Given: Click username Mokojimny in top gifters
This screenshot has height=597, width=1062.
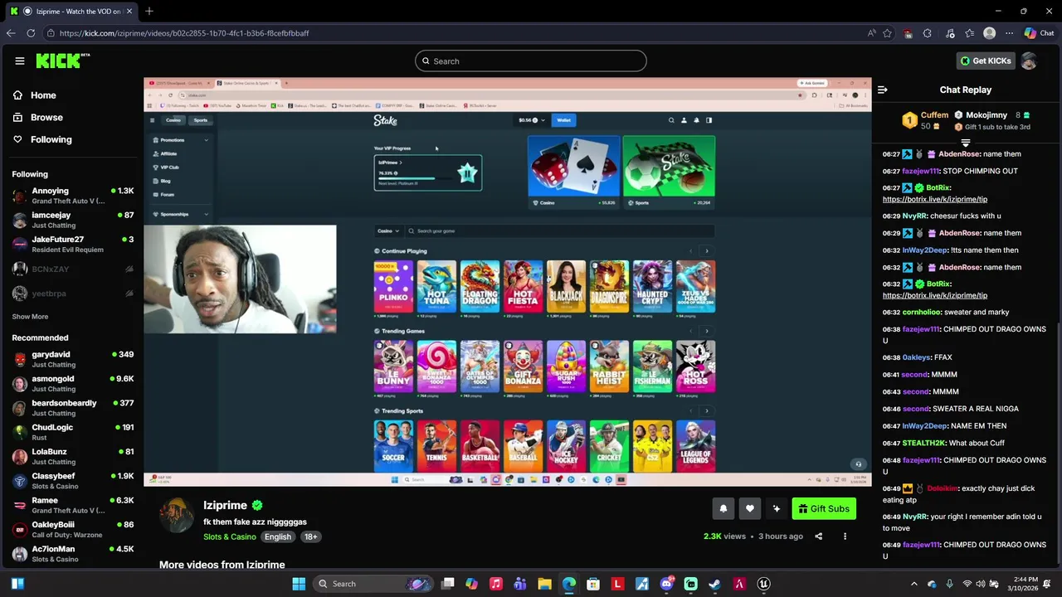Looking at the screenshot, I should (x=986, y=115).
